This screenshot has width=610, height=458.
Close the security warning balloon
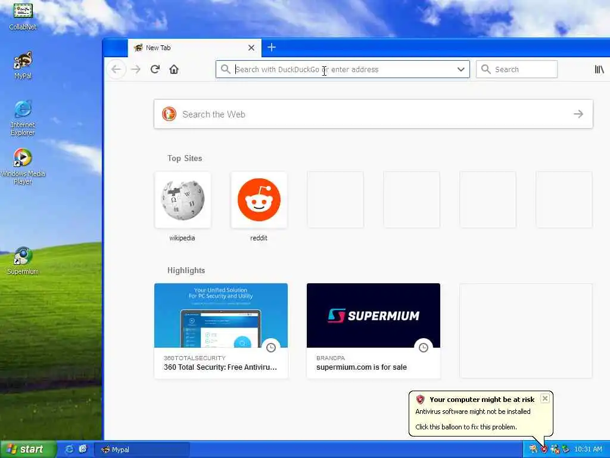pyautogui.click(x=545, y=398)
